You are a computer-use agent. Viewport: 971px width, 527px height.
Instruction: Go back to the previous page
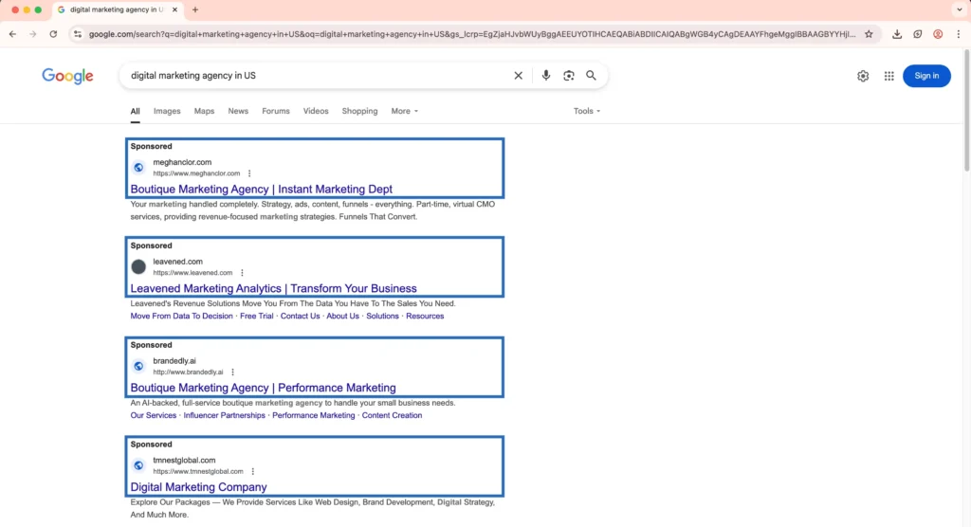(x=12, y=34)
